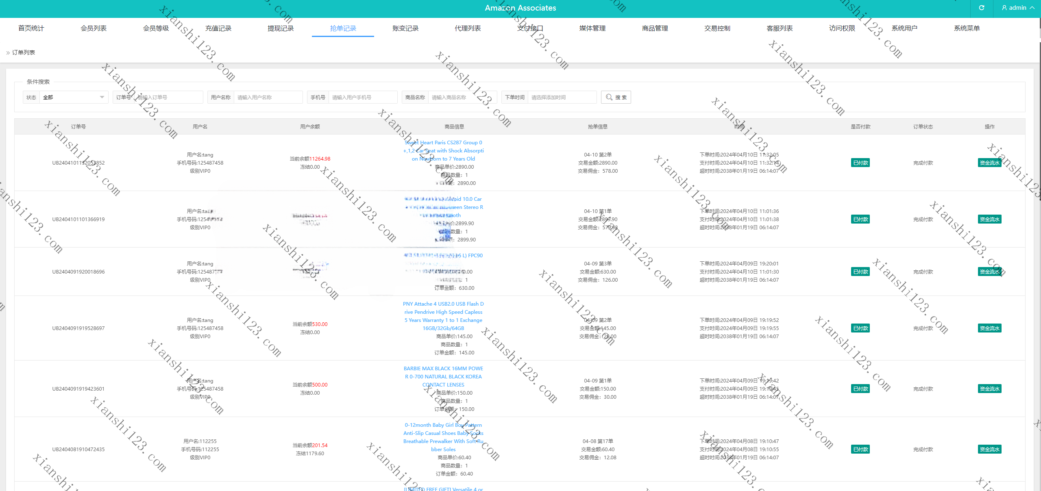This screenshot has width=1041, height=491.
Task: Click 资金流水 for order UB2404091919423601
Action: tap(989, 389)
